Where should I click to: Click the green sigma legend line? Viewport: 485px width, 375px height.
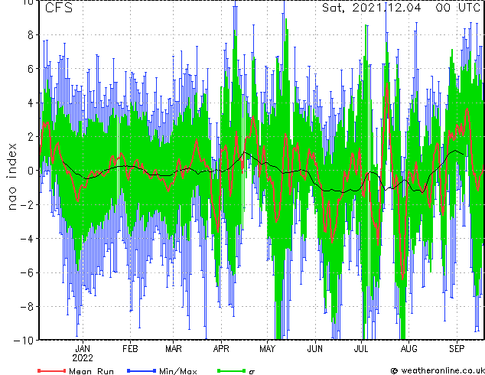click(231, 370)
